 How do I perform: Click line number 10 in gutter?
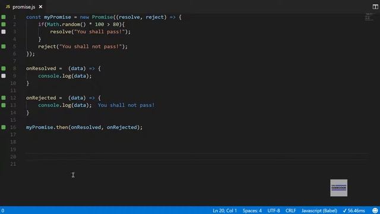coord(13,83)
